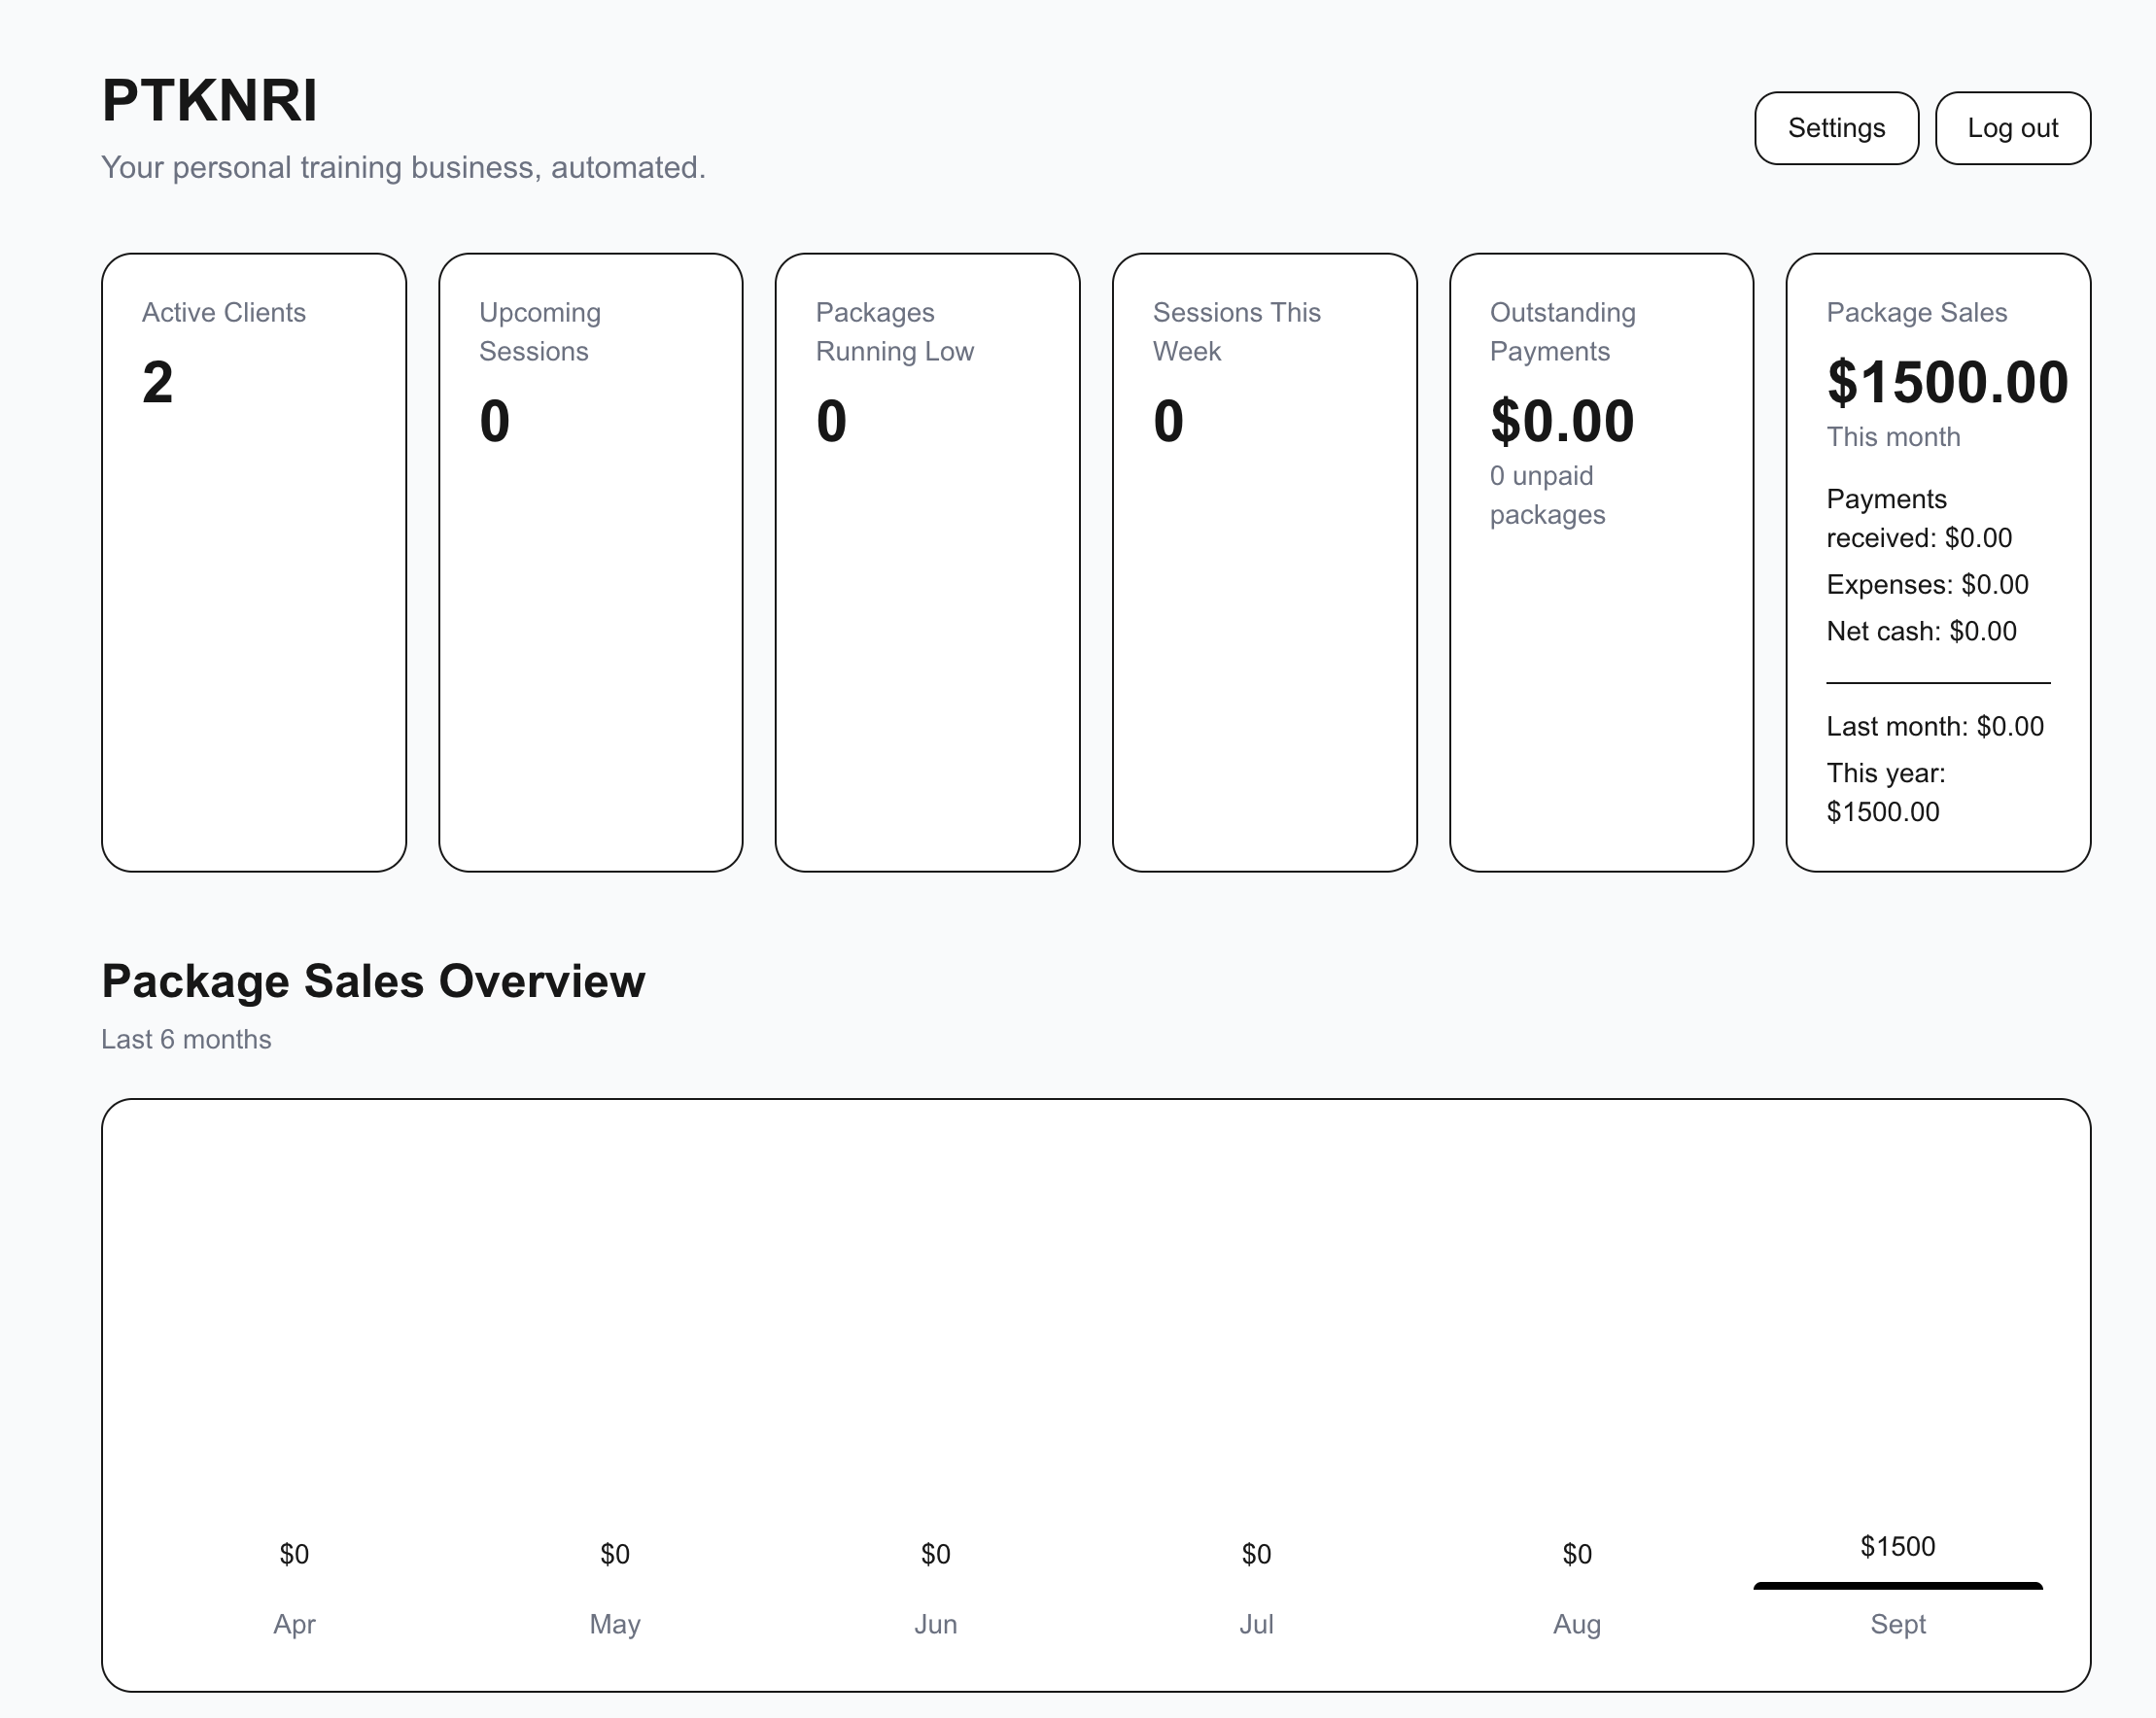Click the 'This year: $1500.00' line
This screenshot has height=1718, width=2156.
1886,793
